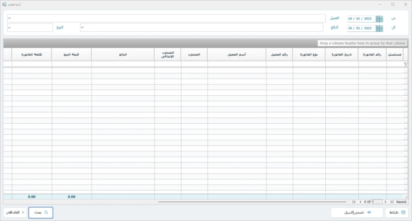Close the أرباح الفواتير window
The image size is (412, 221).
[406, 4]
